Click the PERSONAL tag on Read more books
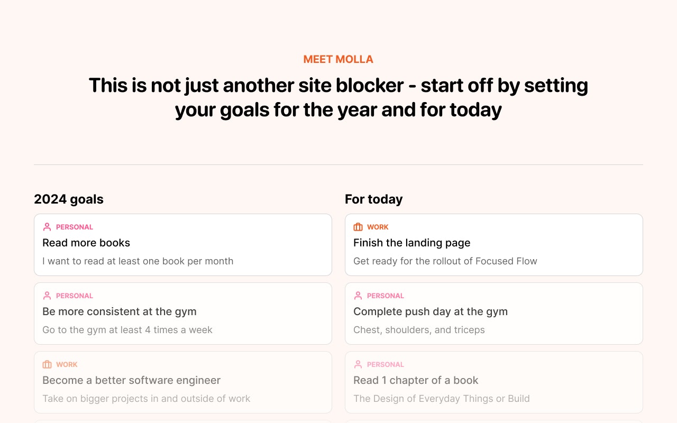 coord(75,227)
